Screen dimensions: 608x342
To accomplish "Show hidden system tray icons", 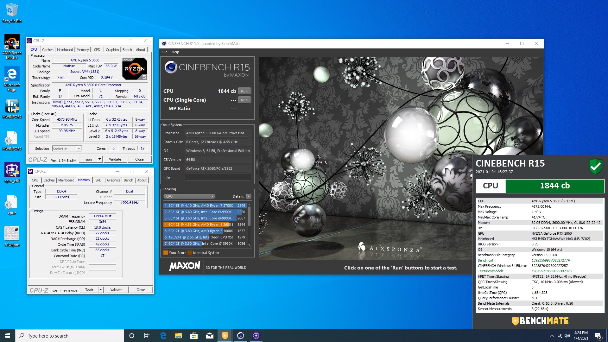I will coord(552,336).
